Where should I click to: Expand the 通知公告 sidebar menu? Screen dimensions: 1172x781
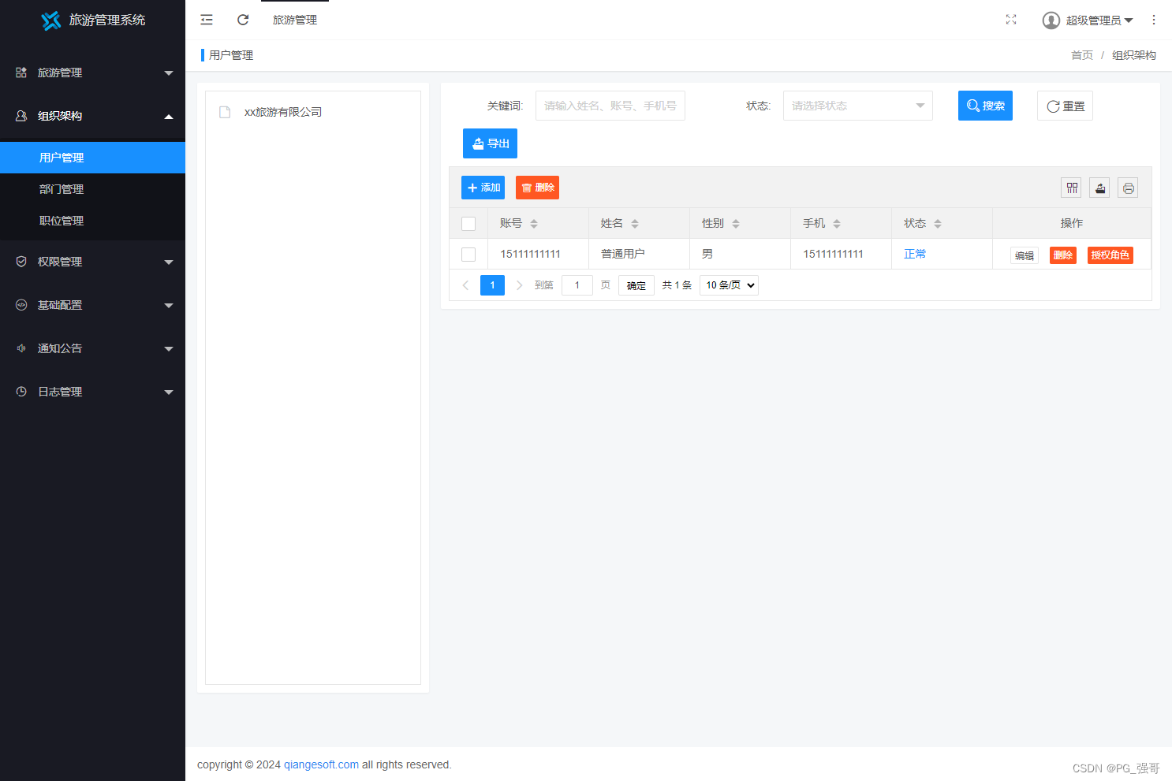coord(169,349)
